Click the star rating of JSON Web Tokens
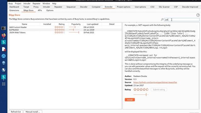This screenshot has height=113, width=201. [x=60, y=32]
